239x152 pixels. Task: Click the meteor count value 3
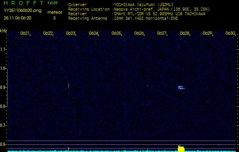54,18
